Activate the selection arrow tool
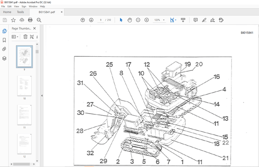The height and width of the screenshot is (167, 259). [121, 20]
